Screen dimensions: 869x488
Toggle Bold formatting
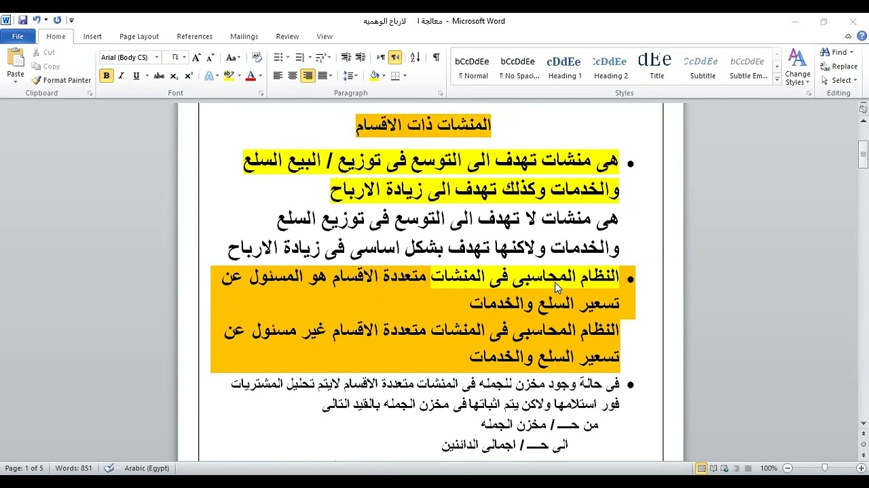point(107,76)
